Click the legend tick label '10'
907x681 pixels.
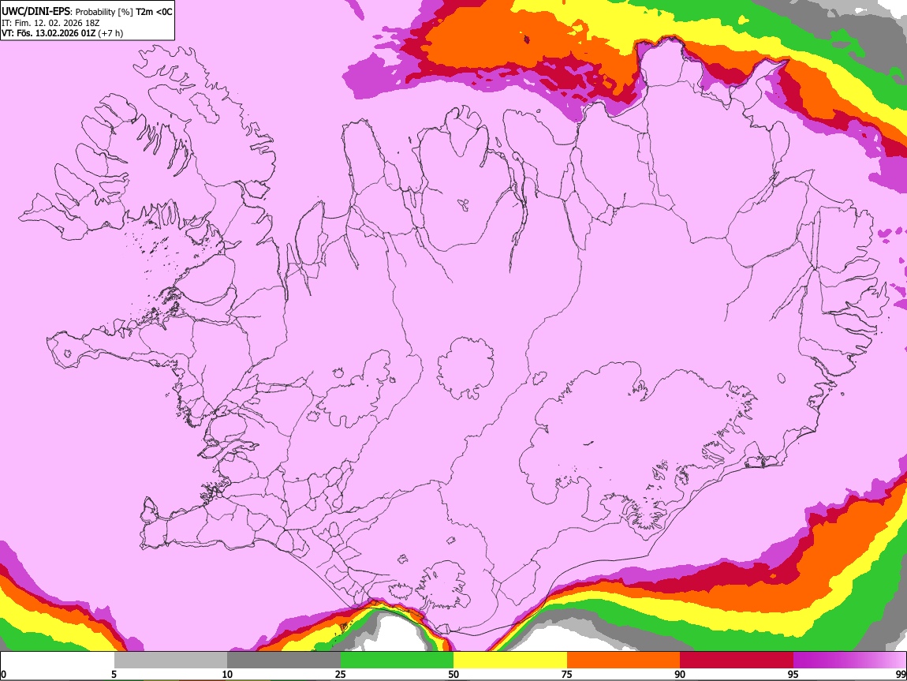click(x=227, y=675)
